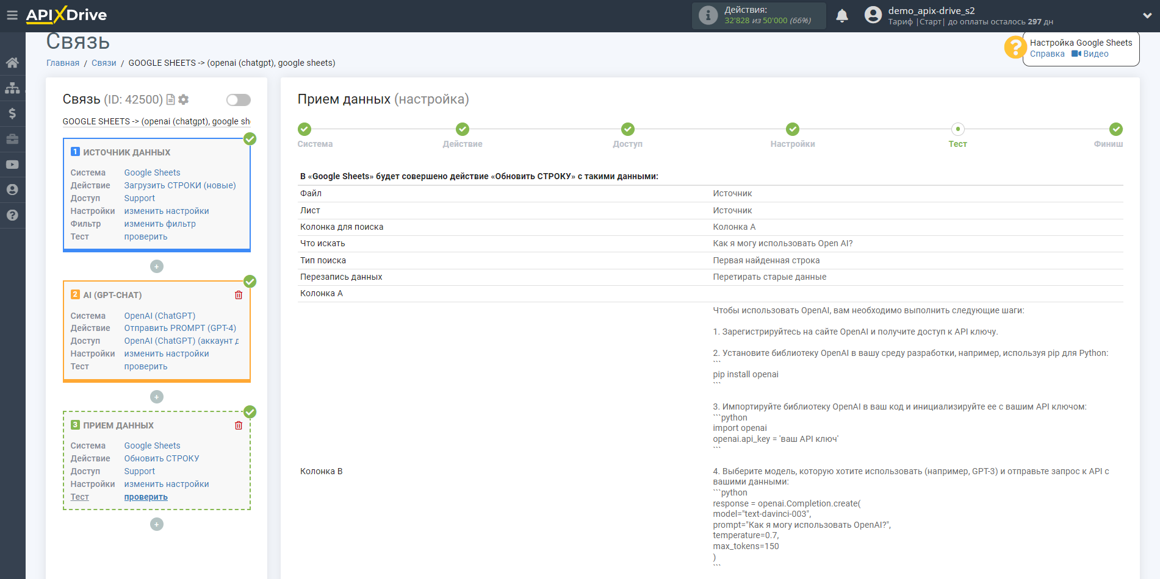Click OpenAI (ChatGPT) account access link

(181, 341)
